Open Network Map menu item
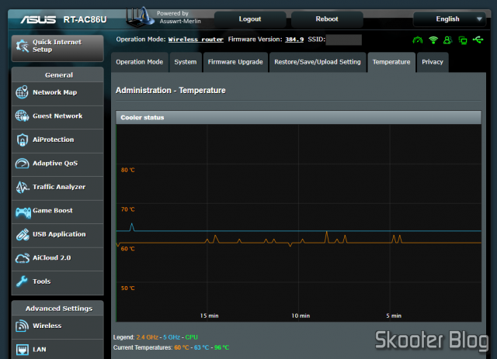 tap(57, 92)
